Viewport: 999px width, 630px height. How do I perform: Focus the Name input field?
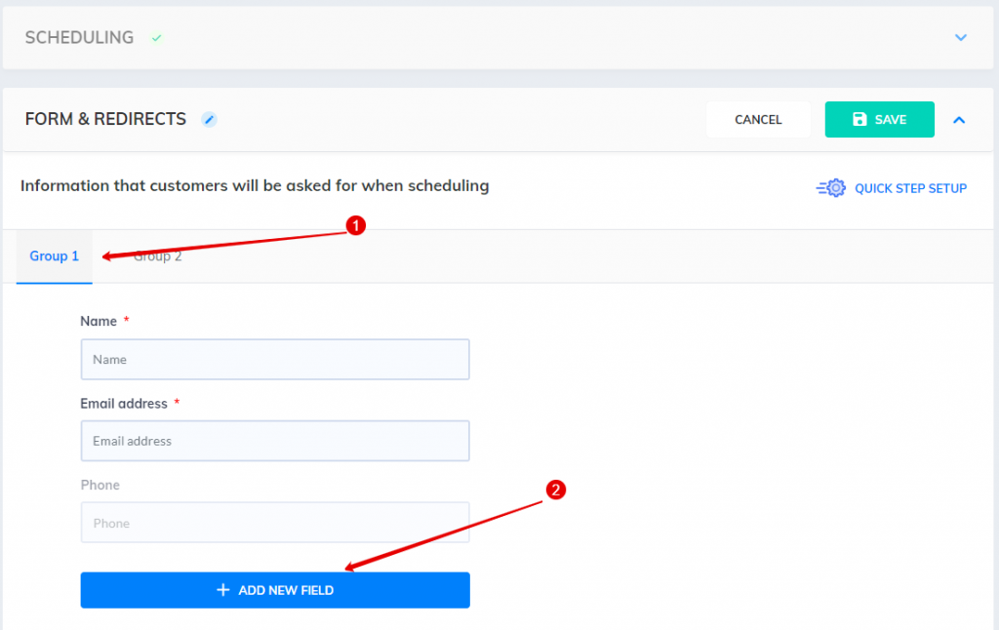[275, 359]
